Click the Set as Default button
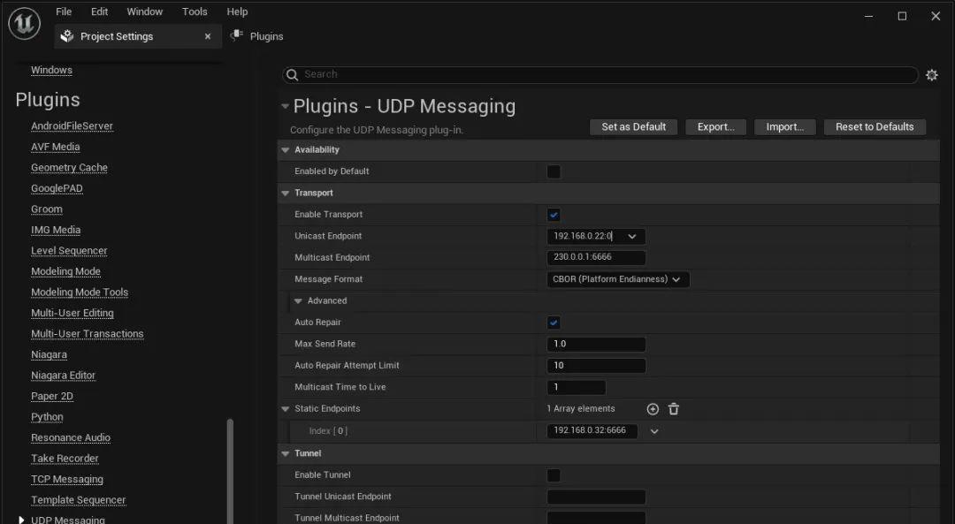This screenshot has height=524, width=955. (633, 126)
